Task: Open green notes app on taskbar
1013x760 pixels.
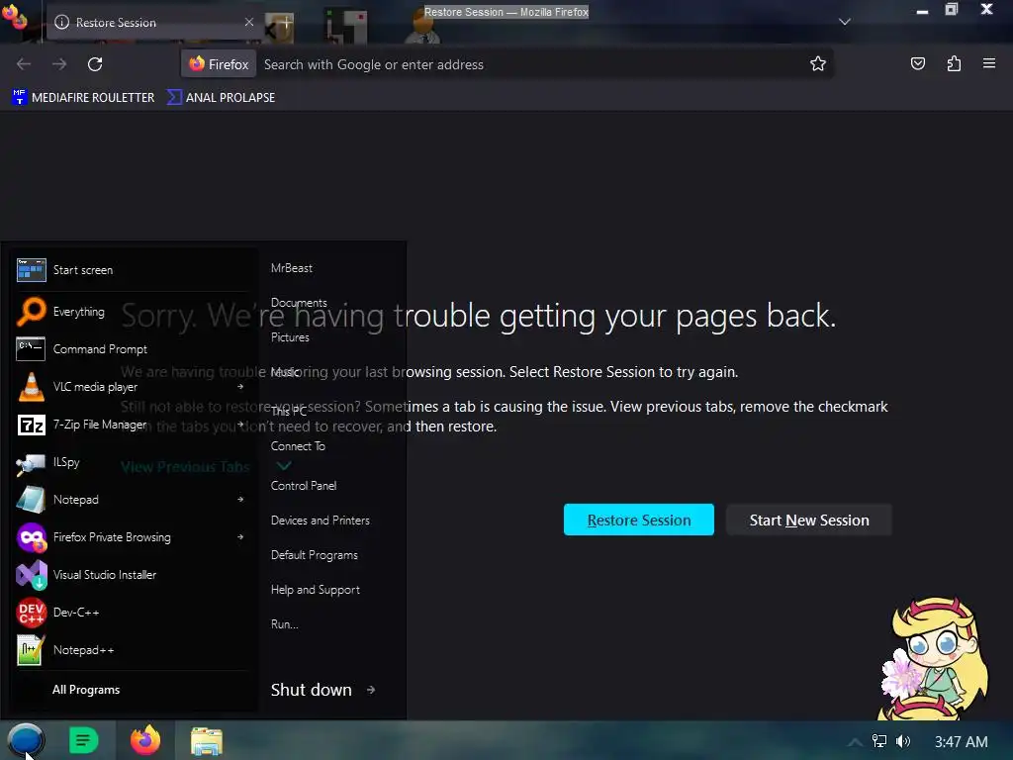Action: [x=84, y=740]
